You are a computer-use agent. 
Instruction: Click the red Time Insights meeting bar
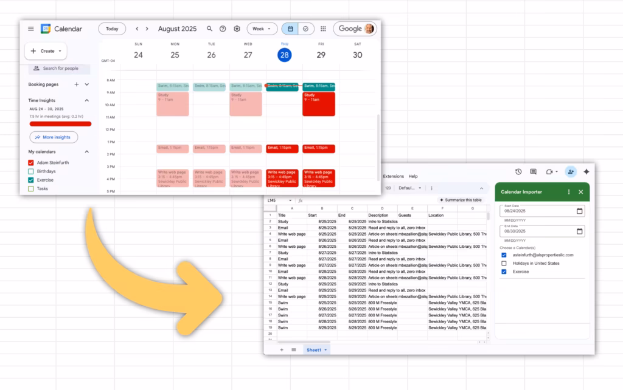pos(60,124)
